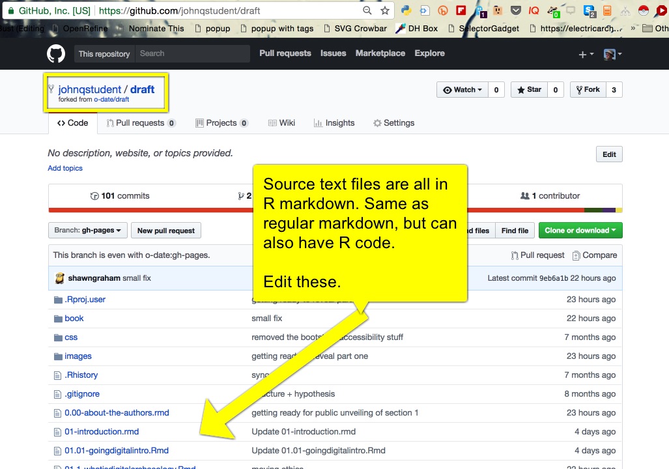Image resolution: width=669 pixels, height=469 pixels.
Task: Click the GitHub Octocat logo
Action: (x=56, y=54)
